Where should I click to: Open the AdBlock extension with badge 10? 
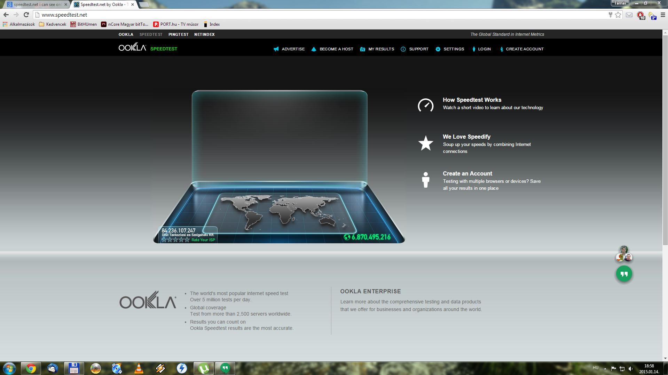pos(641,15)
